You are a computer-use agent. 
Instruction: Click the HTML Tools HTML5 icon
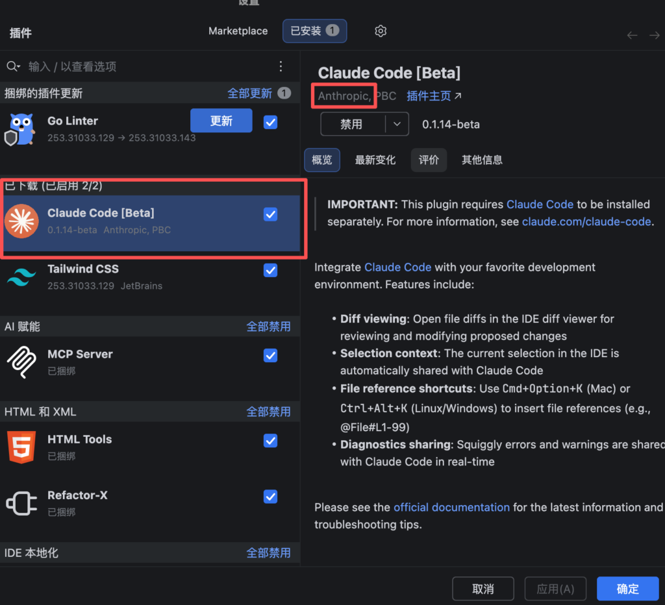(21, 447)
